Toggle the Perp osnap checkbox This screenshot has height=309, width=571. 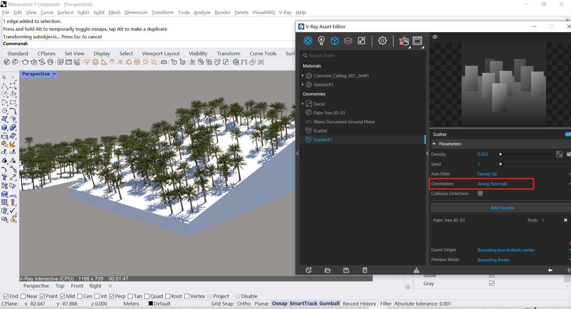[x=112, y=296]
